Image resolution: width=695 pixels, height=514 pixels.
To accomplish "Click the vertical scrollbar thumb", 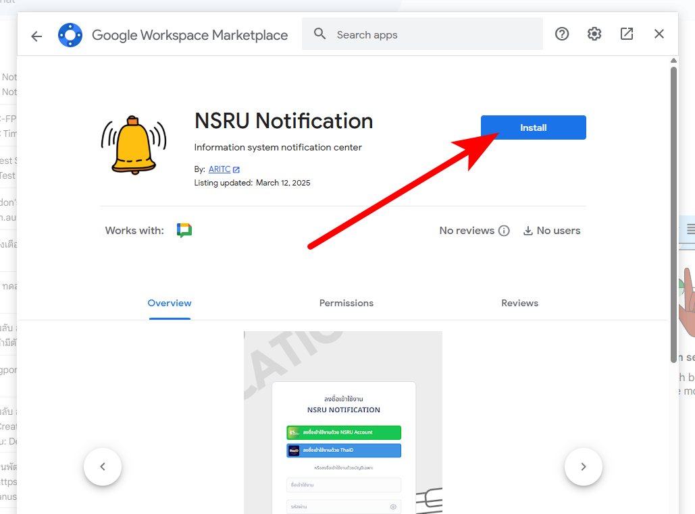I will click(x=673, y=215).
